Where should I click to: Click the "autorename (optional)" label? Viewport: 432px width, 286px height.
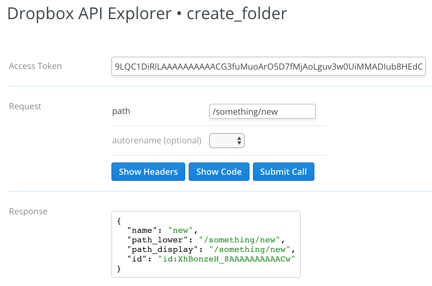coord(157,140)
